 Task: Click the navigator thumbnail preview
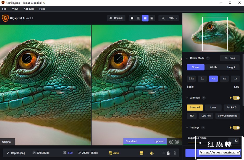click(213, 32)
